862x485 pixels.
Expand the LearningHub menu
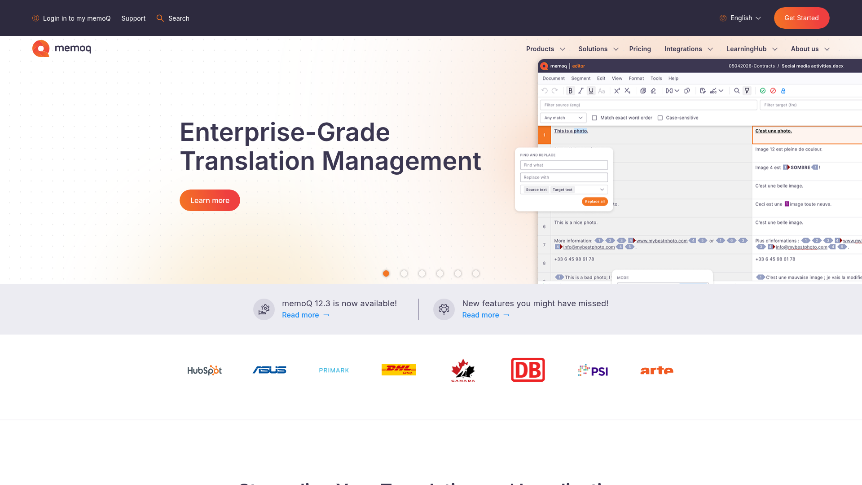(752, 49)
